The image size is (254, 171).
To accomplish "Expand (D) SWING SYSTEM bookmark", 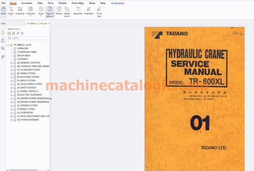I will tap(11, 73).
